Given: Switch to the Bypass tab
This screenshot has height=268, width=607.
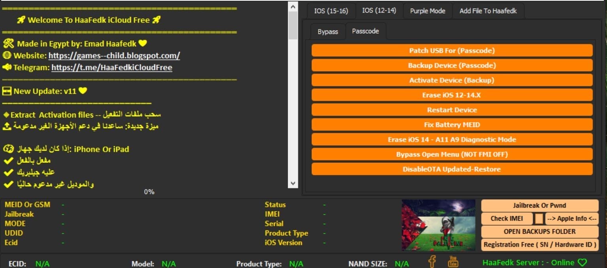Looking at the screenshot, I should point(328,31).
